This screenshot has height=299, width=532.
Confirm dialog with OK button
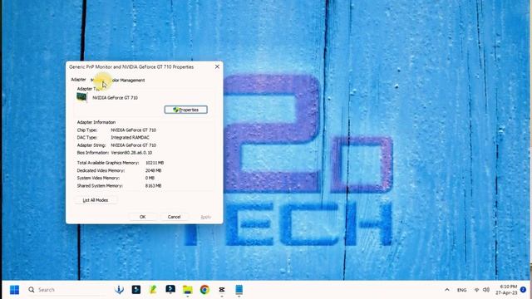(142, 217)
